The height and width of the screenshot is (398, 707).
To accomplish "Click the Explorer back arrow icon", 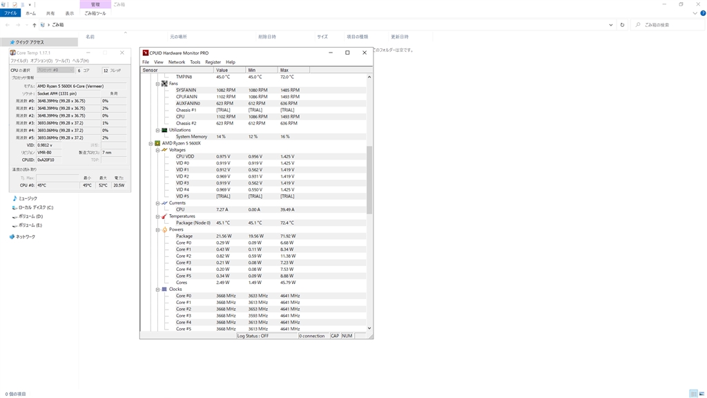I will [7, 25].
